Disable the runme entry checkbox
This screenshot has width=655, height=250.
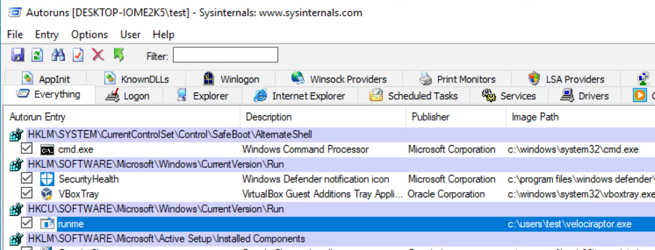27,223
